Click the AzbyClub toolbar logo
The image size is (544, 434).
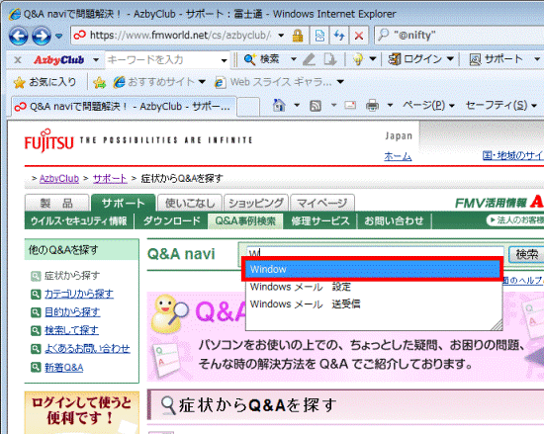59,60
